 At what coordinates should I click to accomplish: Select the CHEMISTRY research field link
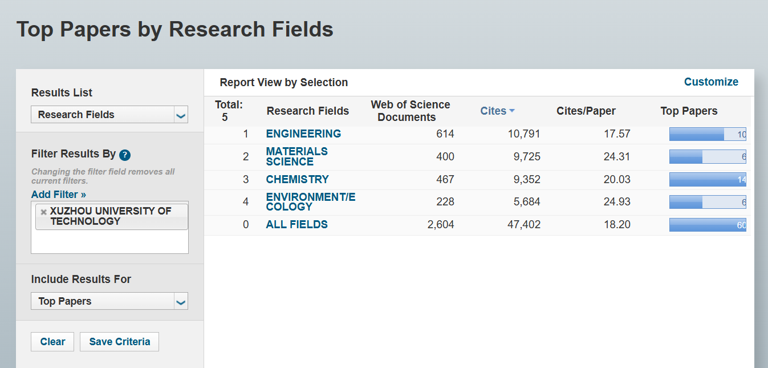297,179
